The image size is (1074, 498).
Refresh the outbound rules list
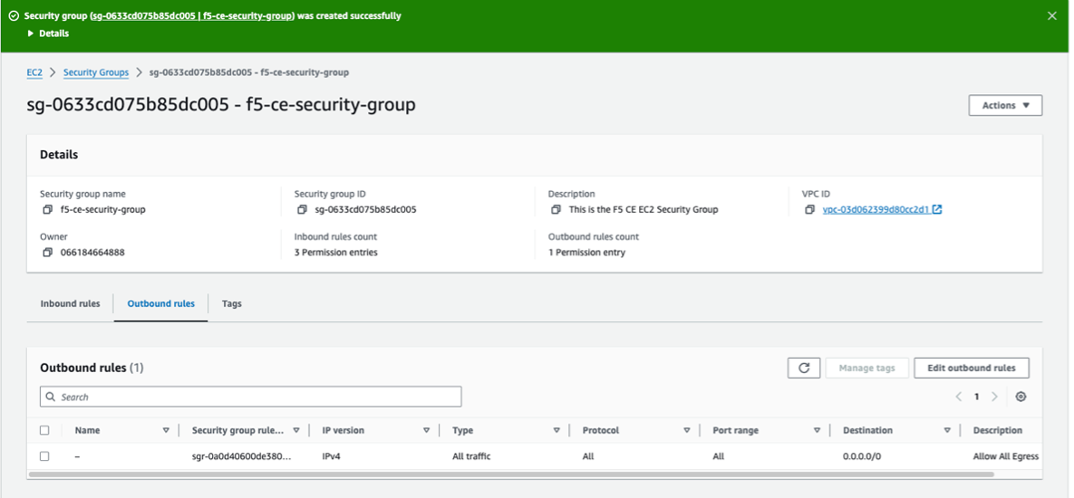pos(804,368)
